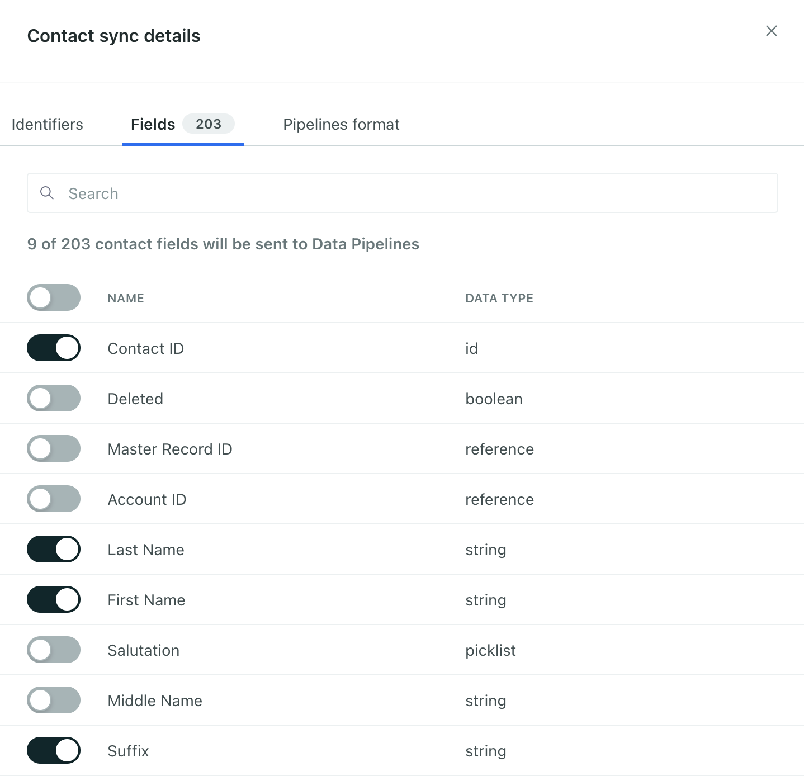The width and height of the screenshot is (804, 776).
Task: Click 'string' type in Last Name row
Action: 485,550
